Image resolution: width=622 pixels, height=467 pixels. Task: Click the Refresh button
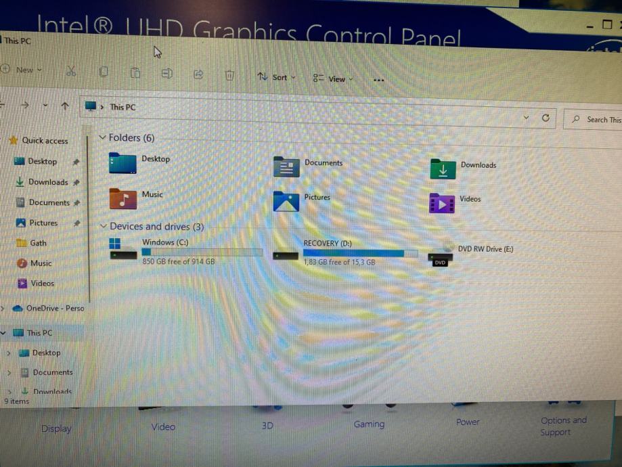tap(546, 118)
